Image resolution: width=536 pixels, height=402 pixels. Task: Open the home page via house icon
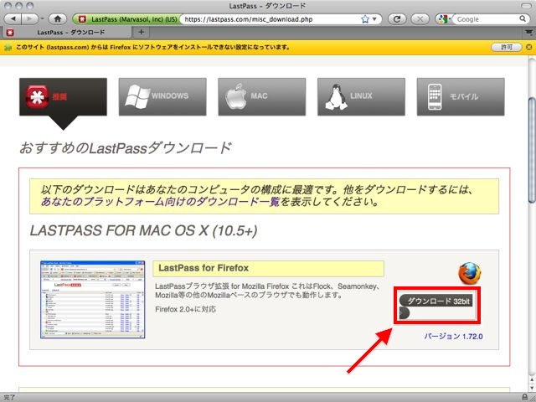pyautogui.click(x=58, y=18)
